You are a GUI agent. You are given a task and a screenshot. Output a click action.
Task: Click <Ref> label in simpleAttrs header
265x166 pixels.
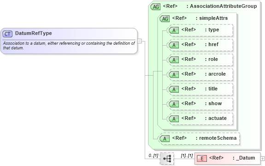tap(179, 18)
